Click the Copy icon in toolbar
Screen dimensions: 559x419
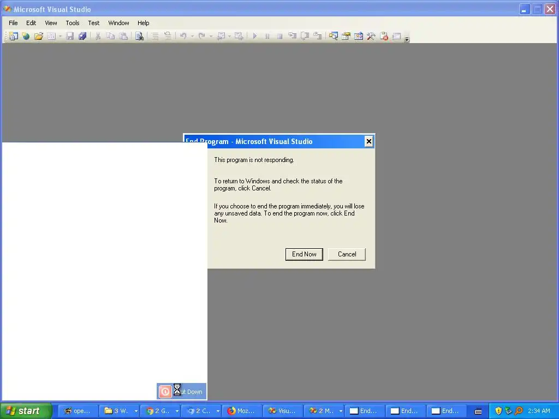click(x=111, y=36)
